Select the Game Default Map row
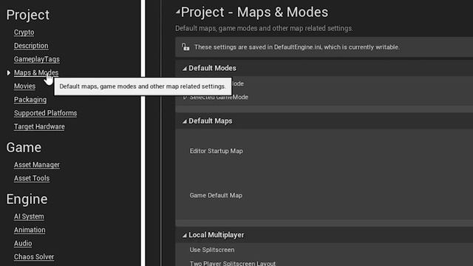Viewport: 473px width, 266px height. pos(324,195)
